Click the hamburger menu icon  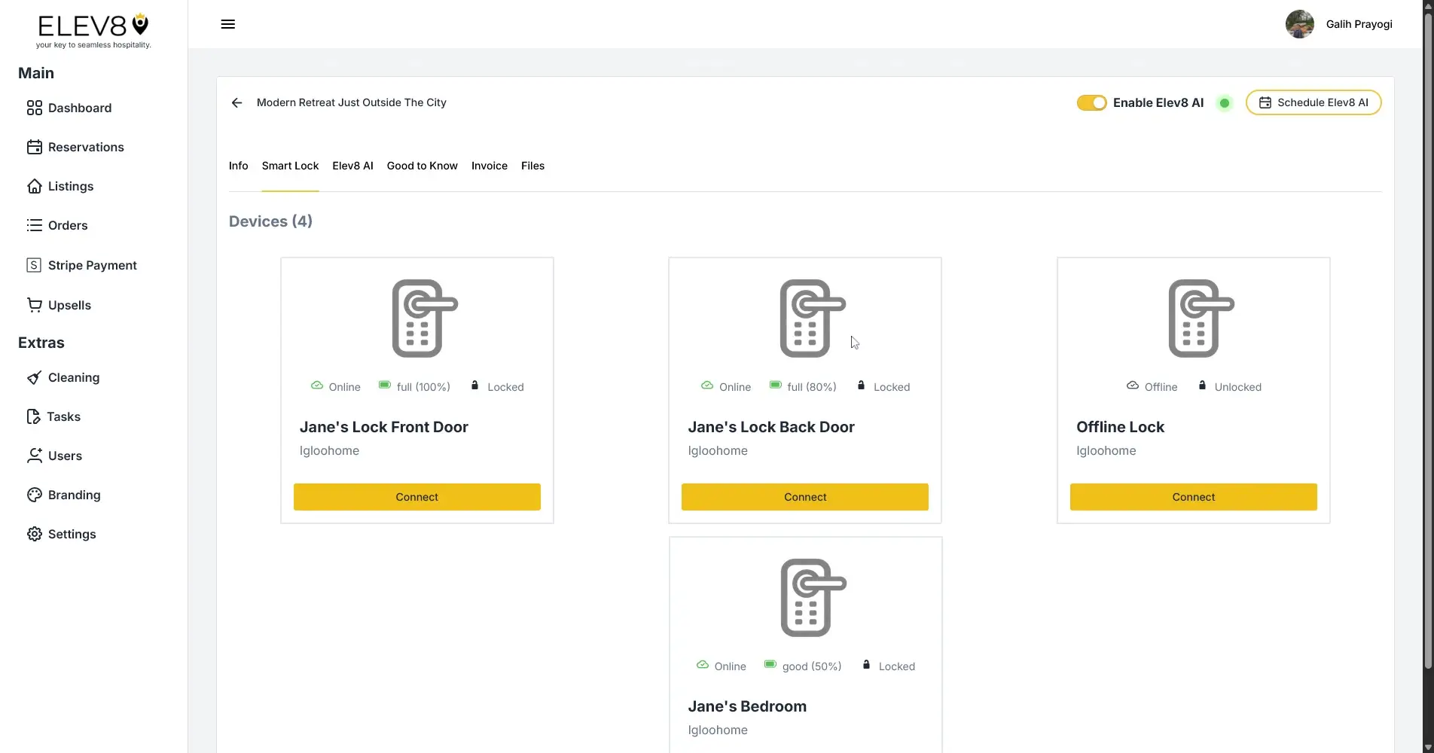click(227, 23)
